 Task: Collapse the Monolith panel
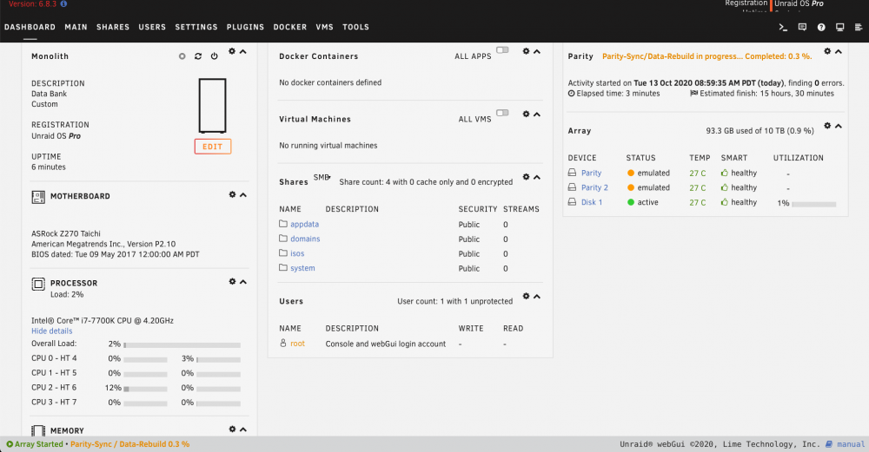[243, 51]
